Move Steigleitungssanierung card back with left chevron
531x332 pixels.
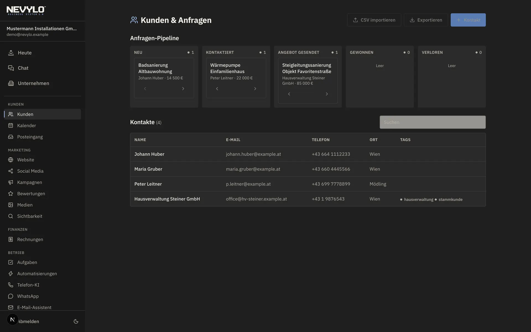click(x=289, y=94)
